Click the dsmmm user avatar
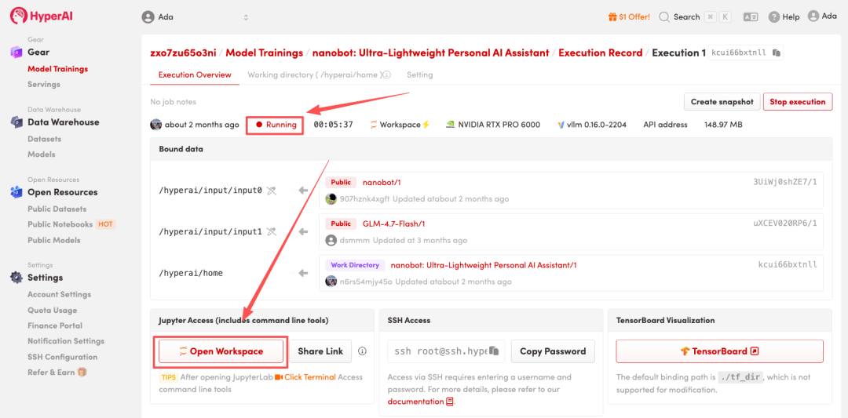Screen dimensions: 848x418 [x=331, y=240]
